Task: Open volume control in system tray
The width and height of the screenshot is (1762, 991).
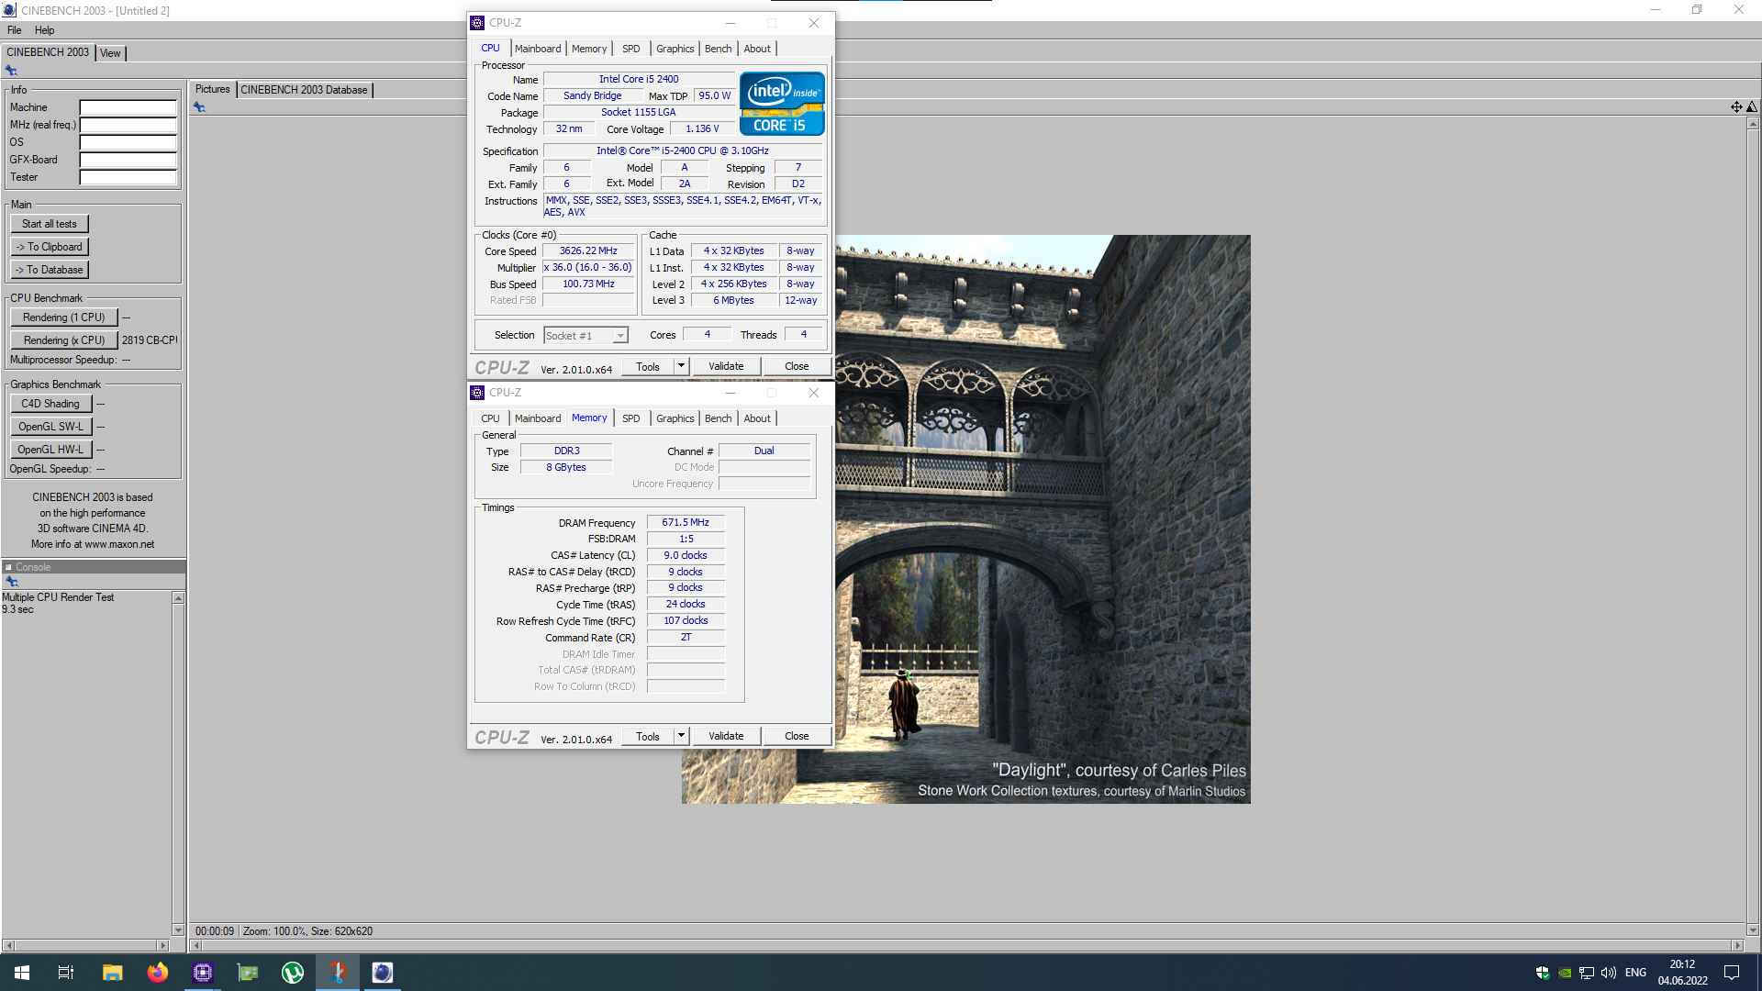Action: pyautogui.click(x=1609, y=973)
